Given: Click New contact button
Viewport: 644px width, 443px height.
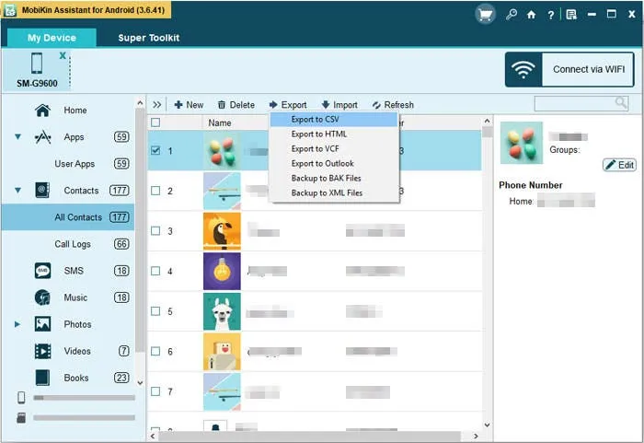Looking at the screenshot, I should coord(189,105).
